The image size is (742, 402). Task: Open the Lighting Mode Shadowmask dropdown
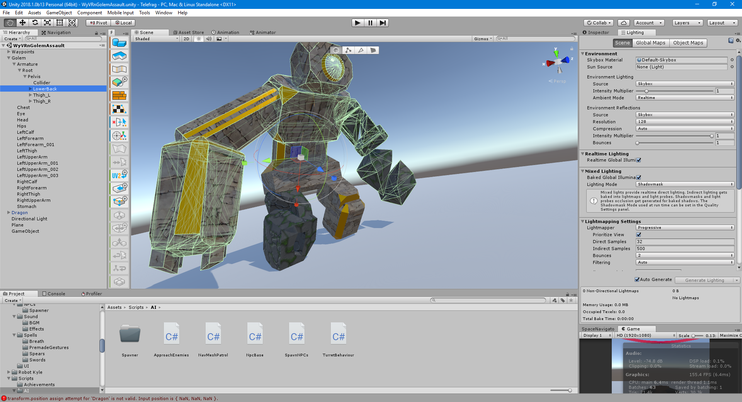point(684,184)
